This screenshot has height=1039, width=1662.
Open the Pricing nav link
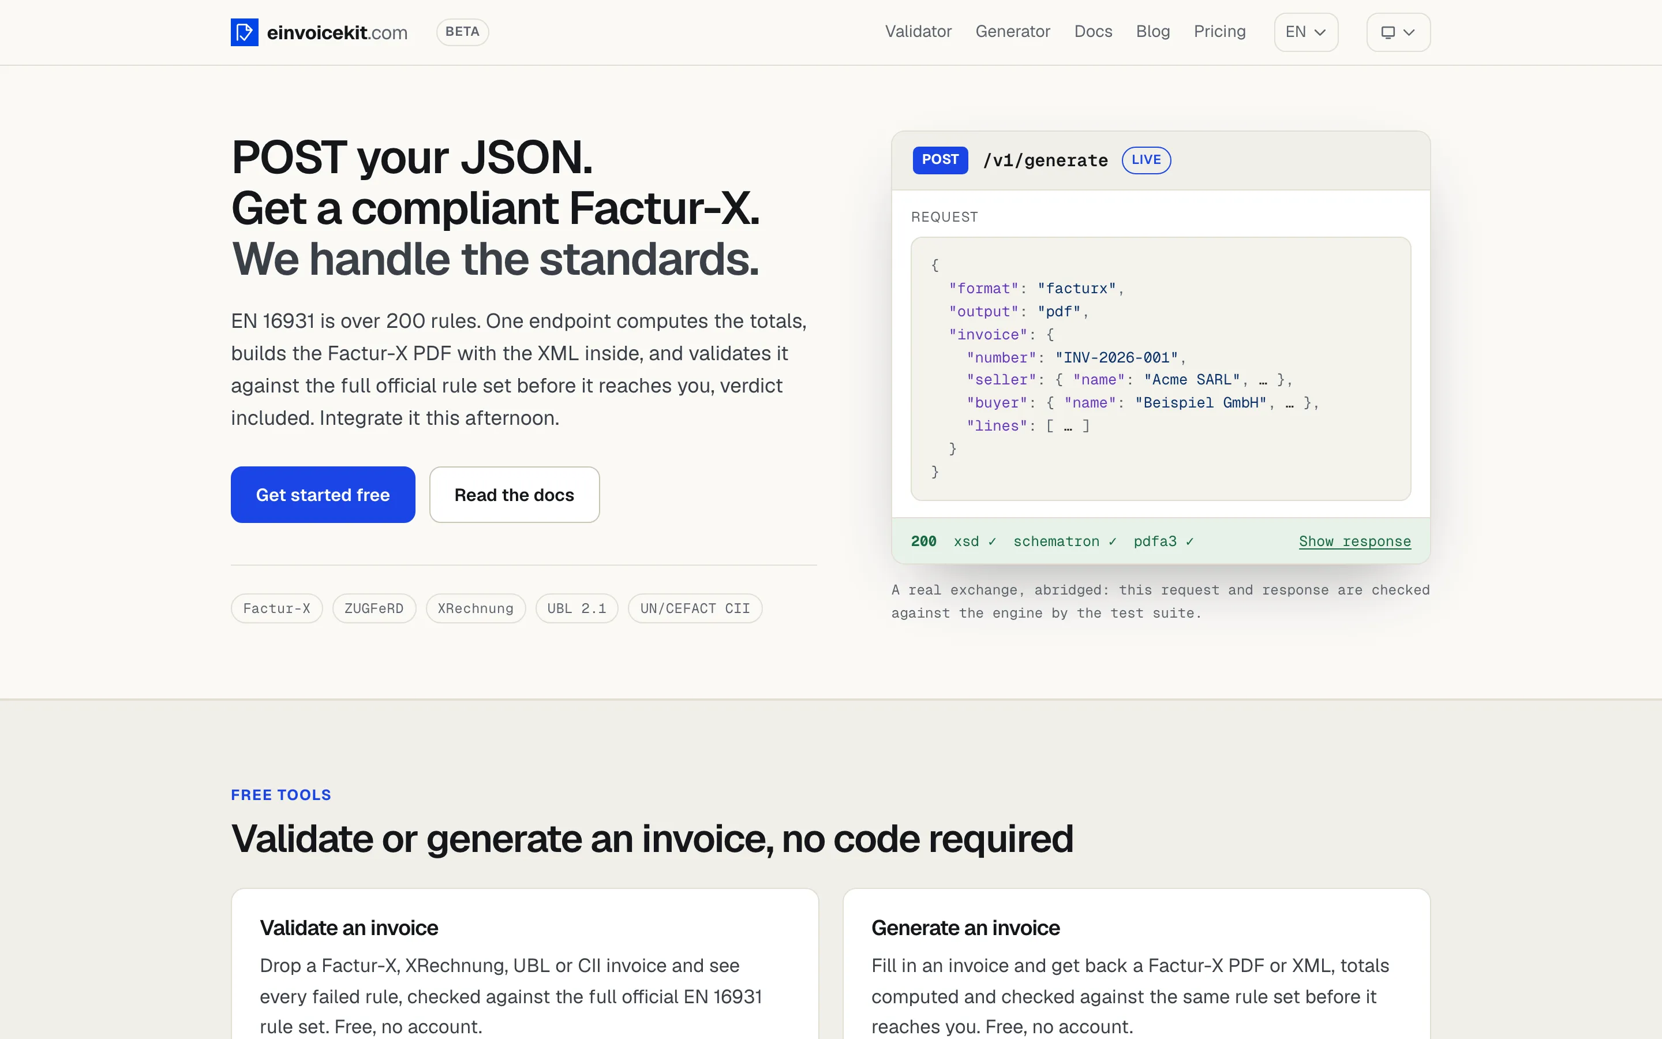click(1219, 32)
